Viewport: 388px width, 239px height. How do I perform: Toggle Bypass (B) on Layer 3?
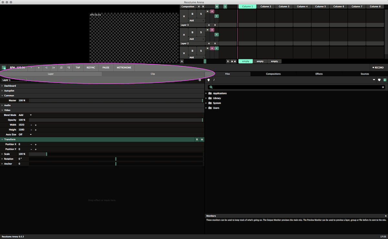click(x=192, y=14)
